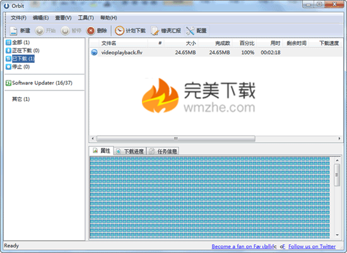Click the red Delete (删除) icon

[91, 31]
